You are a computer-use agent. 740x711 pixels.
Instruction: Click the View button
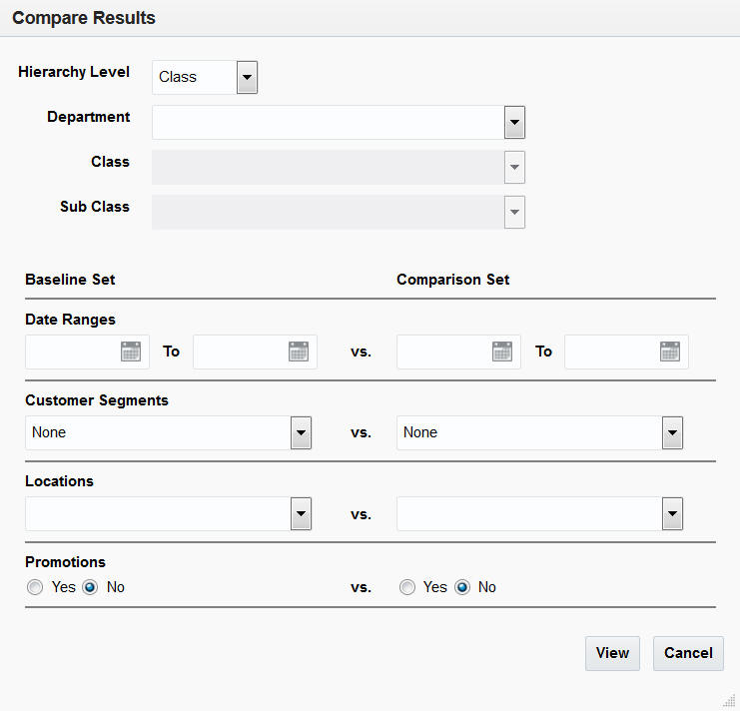pos(612,653)
